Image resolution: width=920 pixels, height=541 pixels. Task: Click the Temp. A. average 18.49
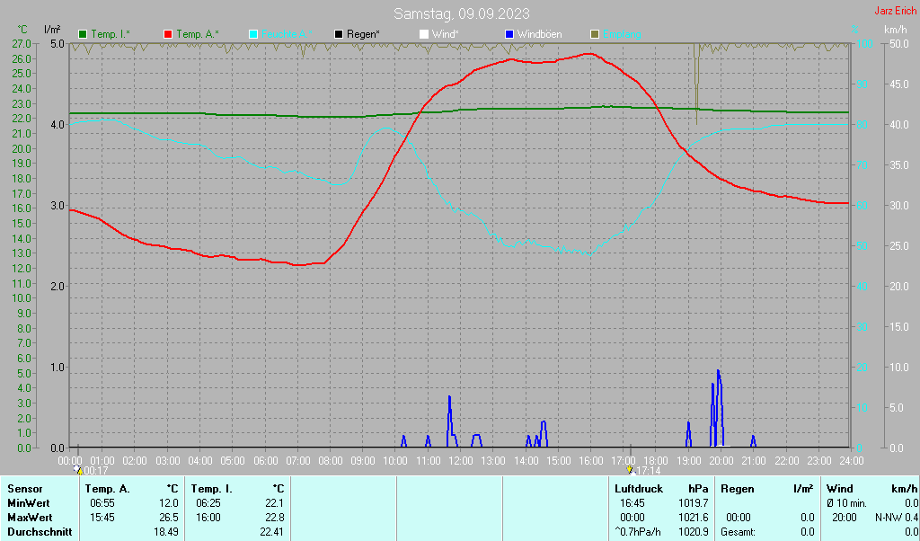coord(166,532)
